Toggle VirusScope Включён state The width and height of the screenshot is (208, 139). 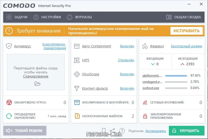click(x=127, y=74)
